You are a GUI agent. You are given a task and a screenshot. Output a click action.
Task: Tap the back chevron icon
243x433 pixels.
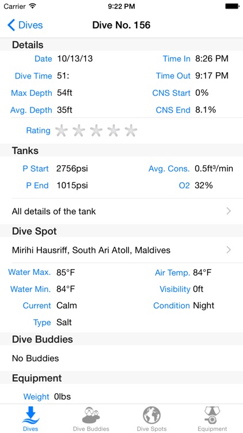pos(11,25)
